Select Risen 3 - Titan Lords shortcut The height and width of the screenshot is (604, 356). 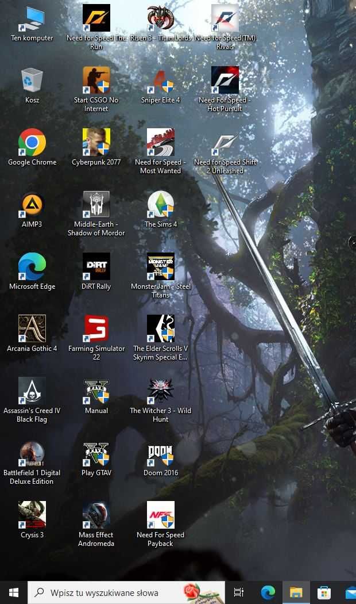tap(161, 18)
